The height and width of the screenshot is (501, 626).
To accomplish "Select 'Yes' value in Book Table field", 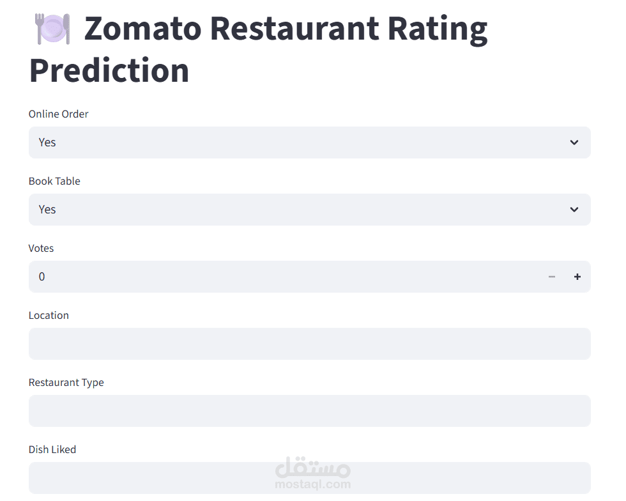I will [47, 210].
